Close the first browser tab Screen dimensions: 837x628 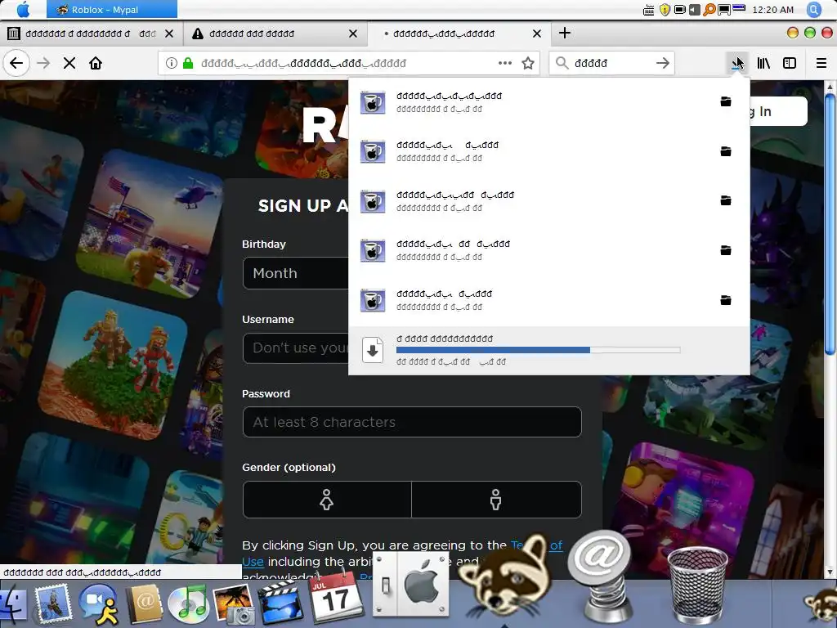(169, 34)
